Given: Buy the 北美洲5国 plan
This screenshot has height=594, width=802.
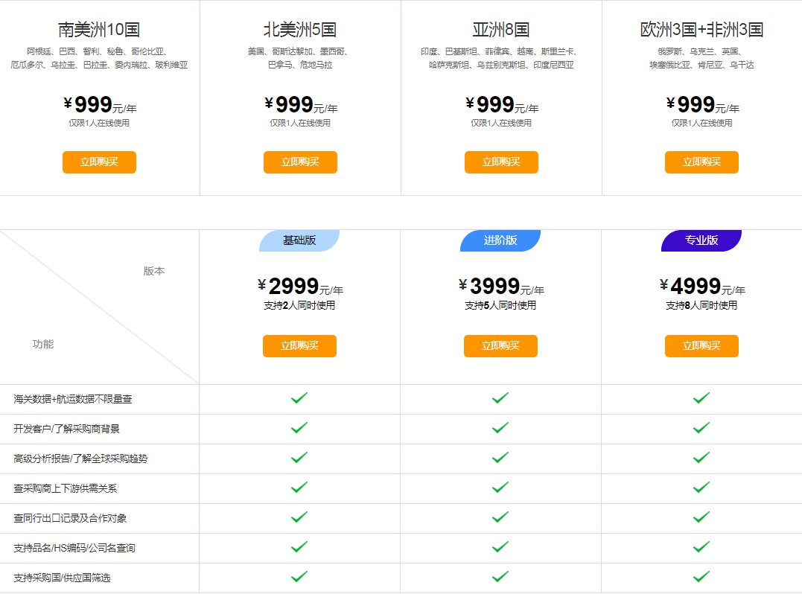Looking at the screenshot, I should [300, 162].
